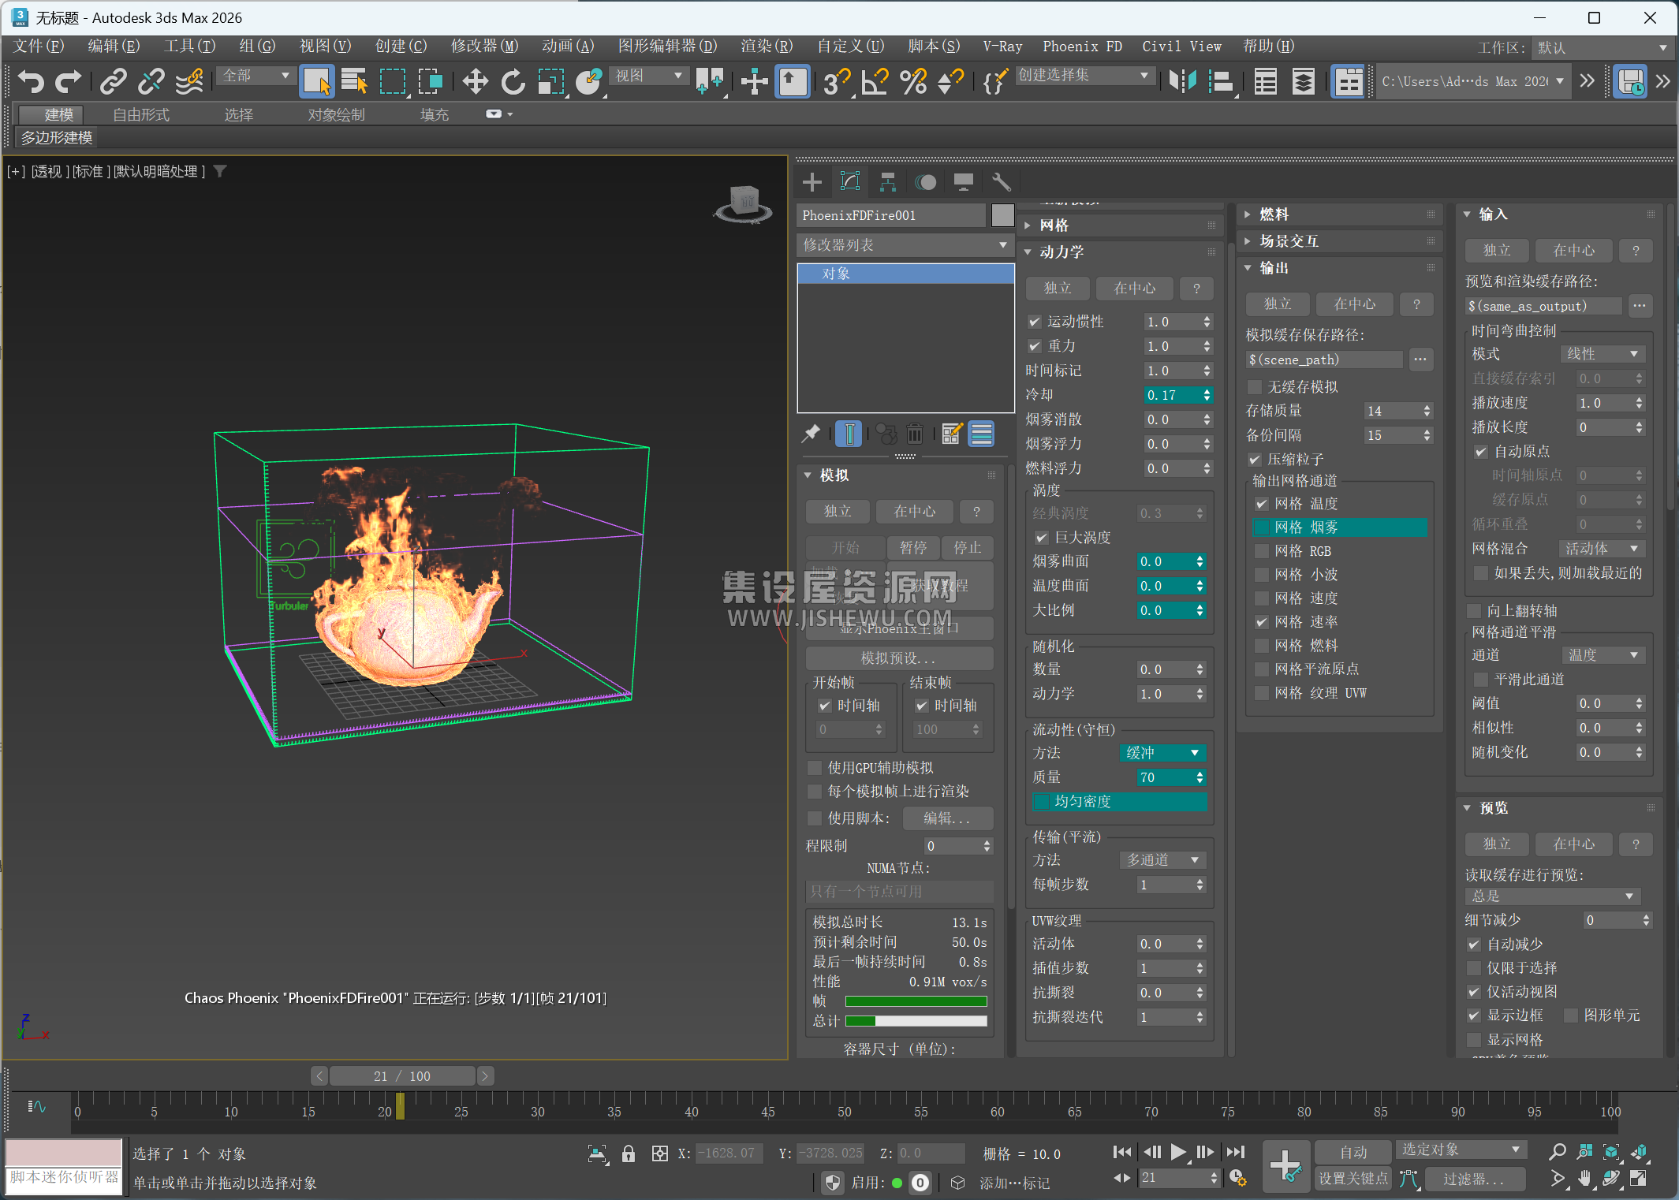Toggle the 压缩粒子 checkbox
The width and height of the screenshot is (1679, 1200).
click(1255, 460)
